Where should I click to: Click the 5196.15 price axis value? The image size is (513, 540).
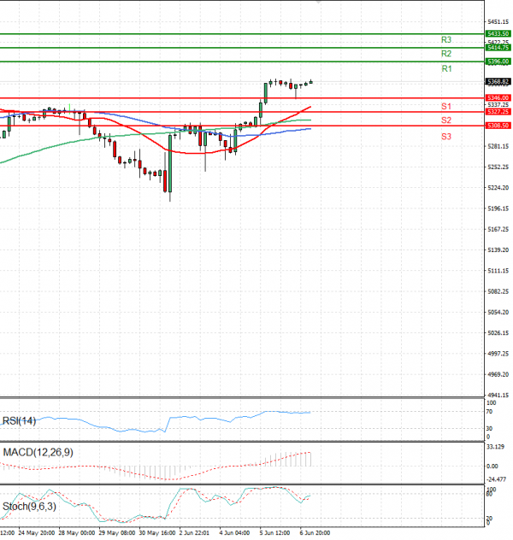coord(498,208)
